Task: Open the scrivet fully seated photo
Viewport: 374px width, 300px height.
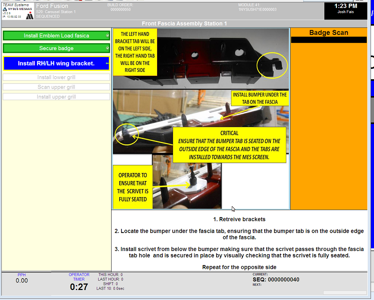Action: tap(187, 182)
